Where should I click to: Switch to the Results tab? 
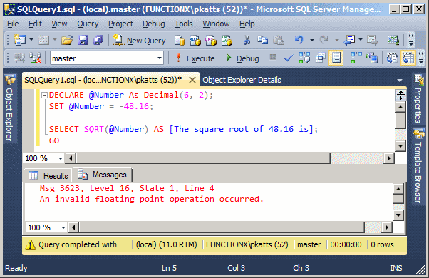coord(48,175)
